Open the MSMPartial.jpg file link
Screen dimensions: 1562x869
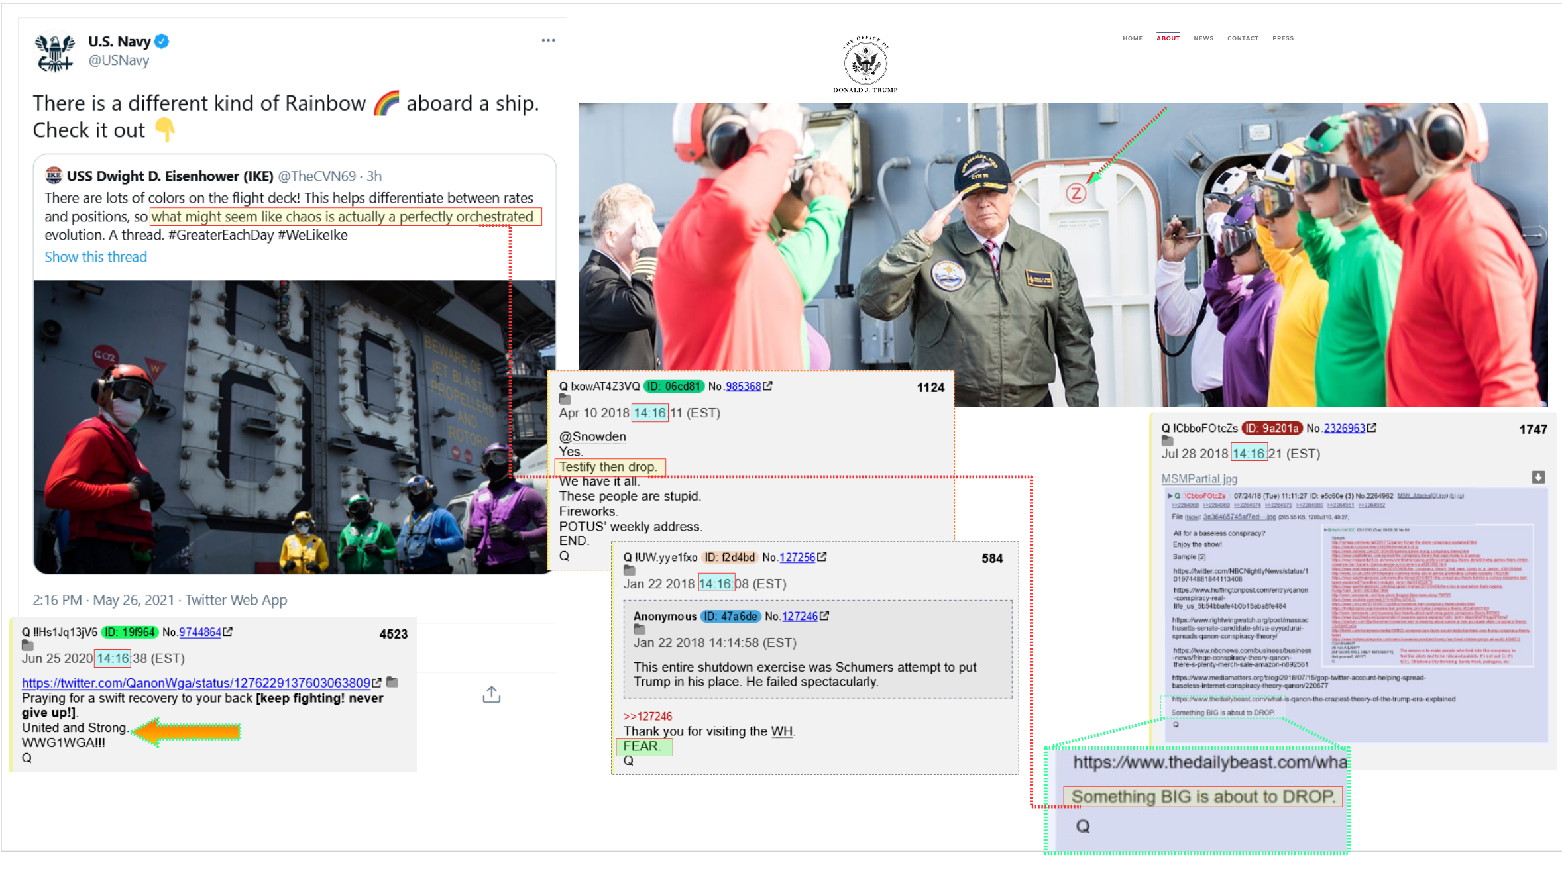1199,478
